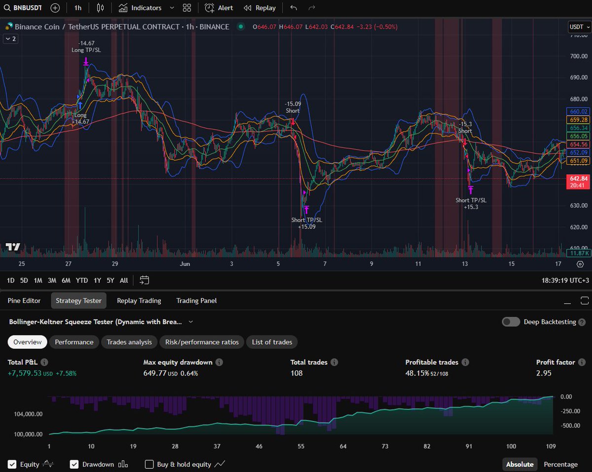Viewport: 592px width, 472px height.
Task: Open Deep Backtesting help icon
Action: coord(582,322)
